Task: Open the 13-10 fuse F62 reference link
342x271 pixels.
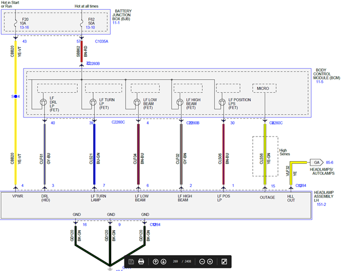Action: point(90,27)
